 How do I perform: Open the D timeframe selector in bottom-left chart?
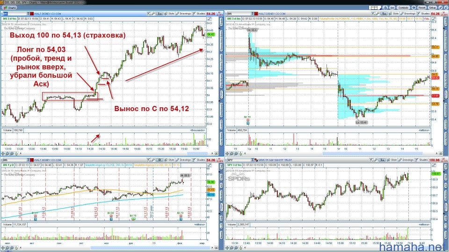point(159,160)
